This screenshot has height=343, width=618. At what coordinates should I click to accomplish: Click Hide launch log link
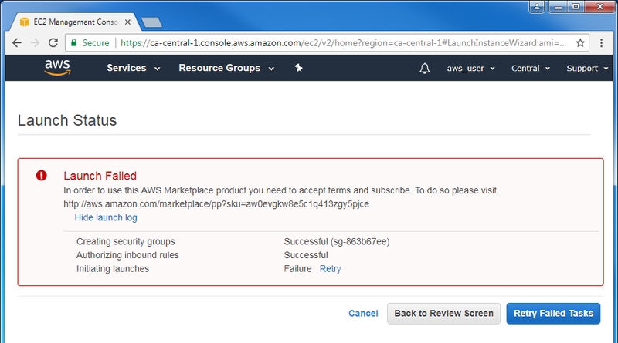pyautogui.click(x=106, y=218)
